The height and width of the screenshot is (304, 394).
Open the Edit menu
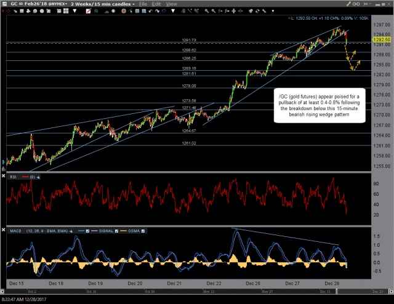(156, 4)
